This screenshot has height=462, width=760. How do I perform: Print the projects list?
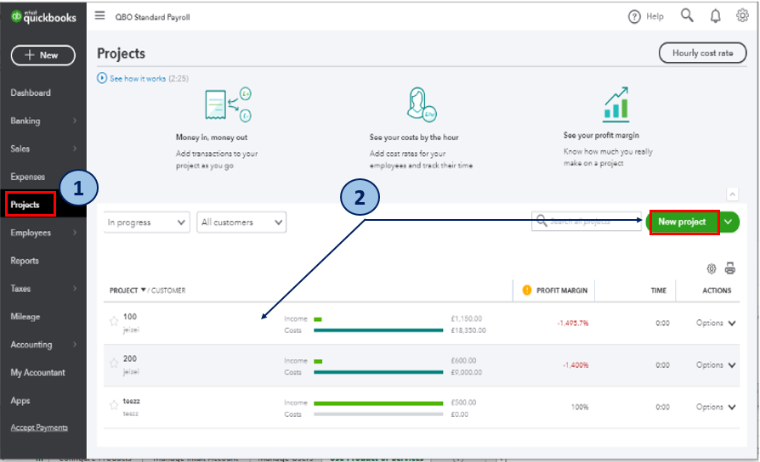pyautogui.click(x=729, y=269)
